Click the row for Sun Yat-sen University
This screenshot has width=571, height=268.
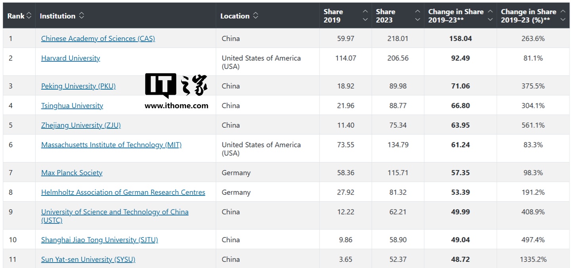[88, 259]
